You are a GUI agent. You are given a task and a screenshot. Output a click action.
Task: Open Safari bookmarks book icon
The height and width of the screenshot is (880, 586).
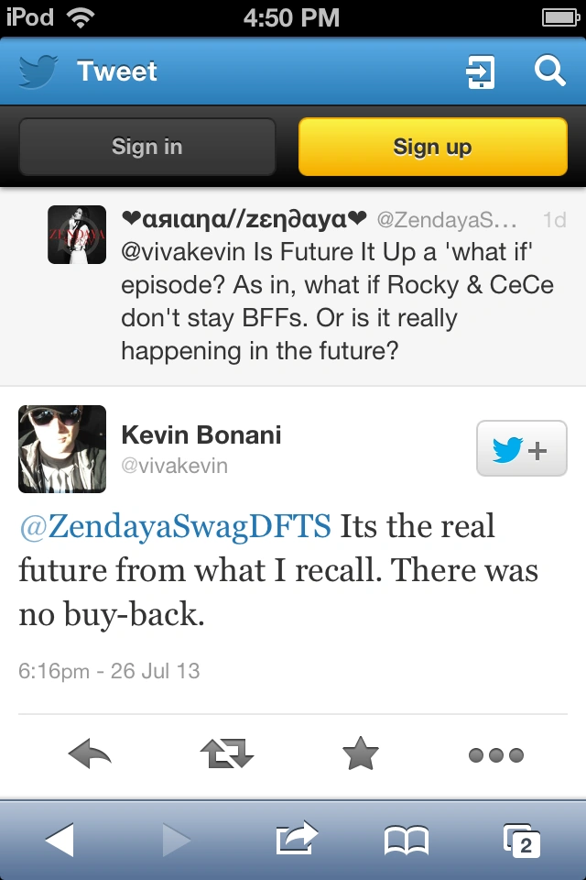[406, 840]
